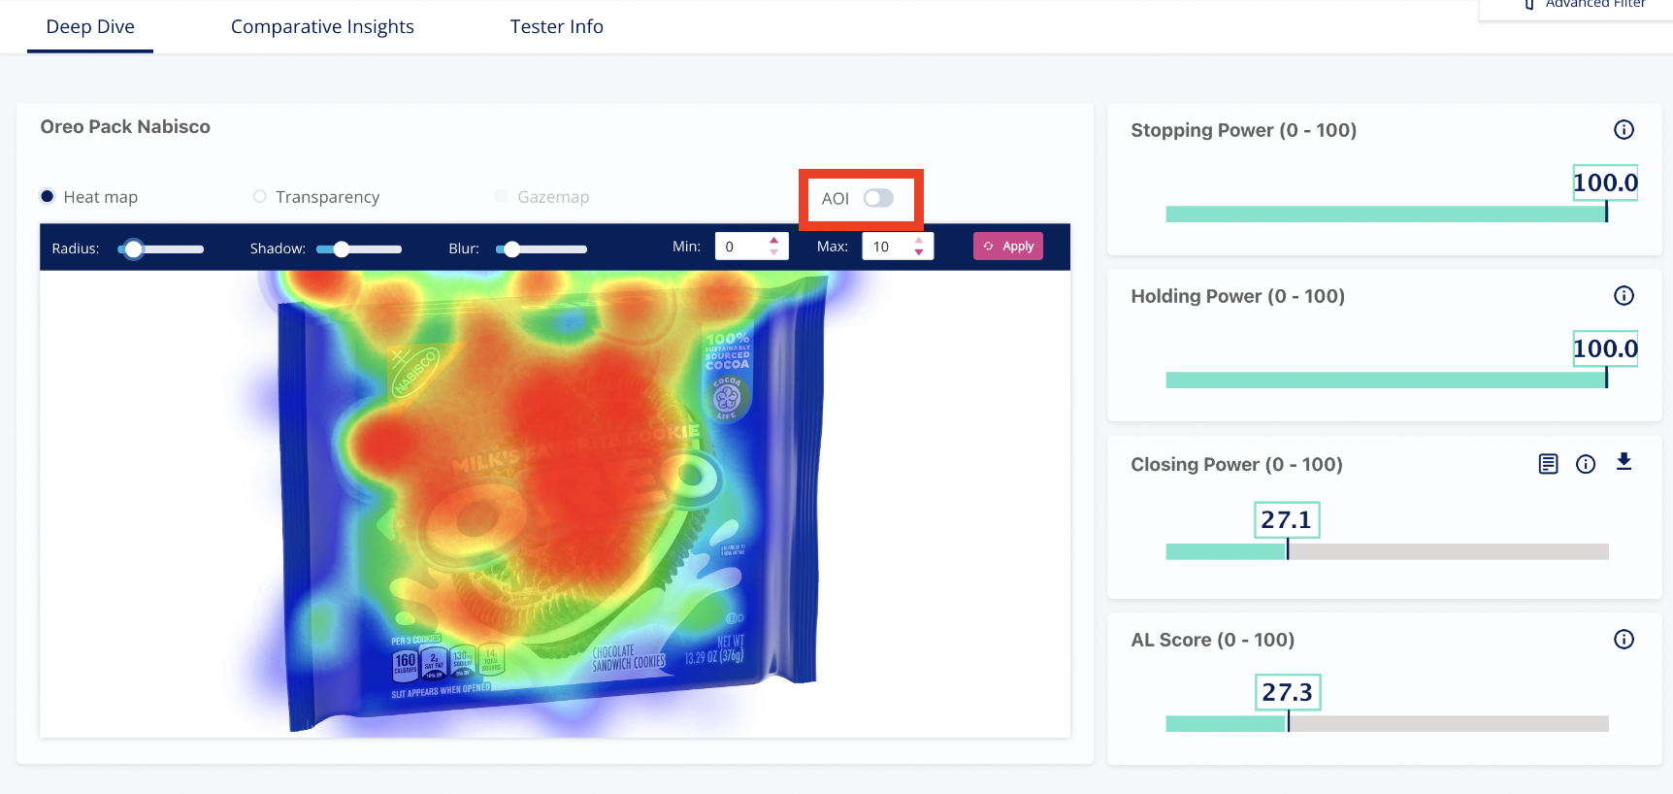Switch to Comparative Insights tab
This screenshot has width=1673, height=794.
322,27
